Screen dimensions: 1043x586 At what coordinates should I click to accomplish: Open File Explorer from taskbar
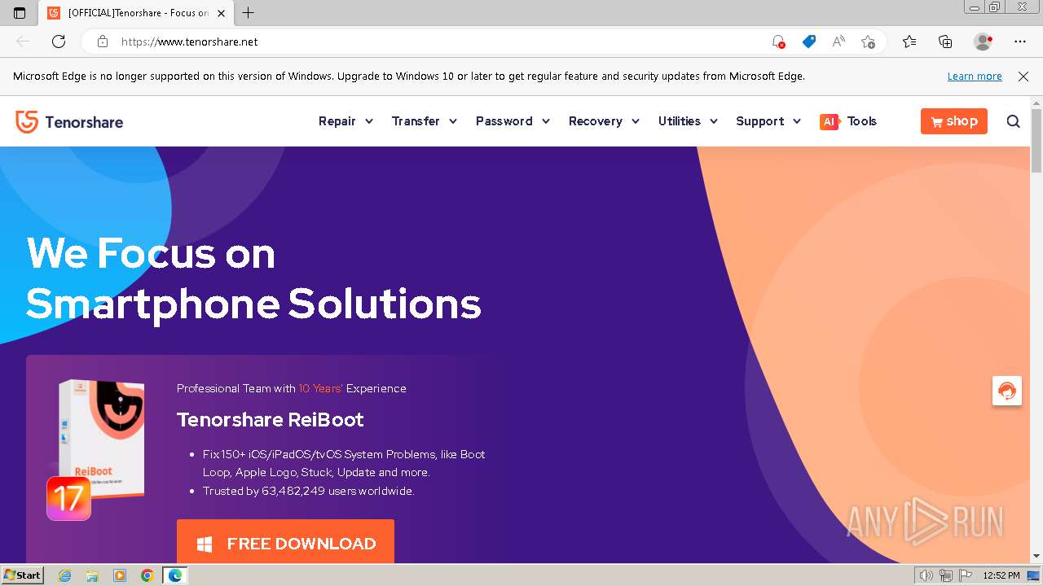pyautogui.click(x=92, y=575)
